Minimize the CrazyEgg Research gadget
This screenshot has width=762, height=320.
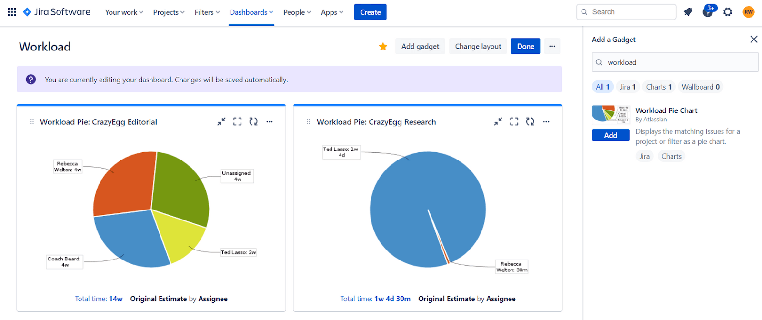[498, 122]
